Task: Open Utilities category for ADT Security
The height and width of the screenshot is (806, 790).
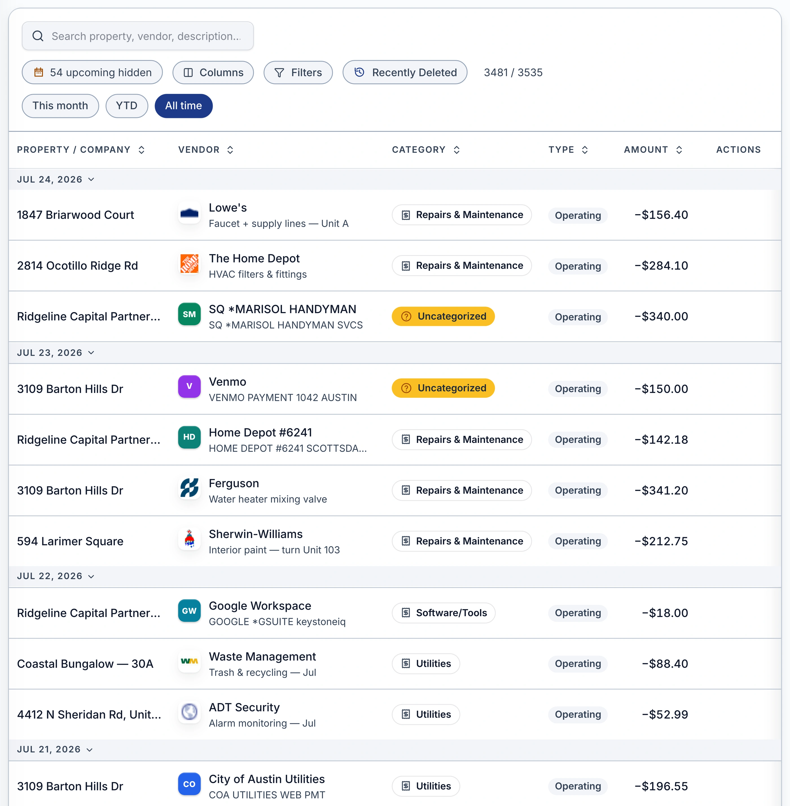Action: 426,714
